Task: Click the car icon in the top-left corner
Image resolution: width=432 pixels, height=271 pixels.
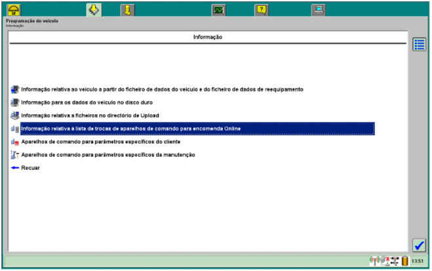Action: click(13, 9)
